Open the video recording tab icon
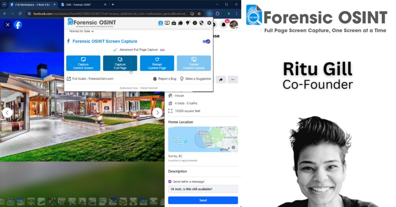 click(167, 23)
